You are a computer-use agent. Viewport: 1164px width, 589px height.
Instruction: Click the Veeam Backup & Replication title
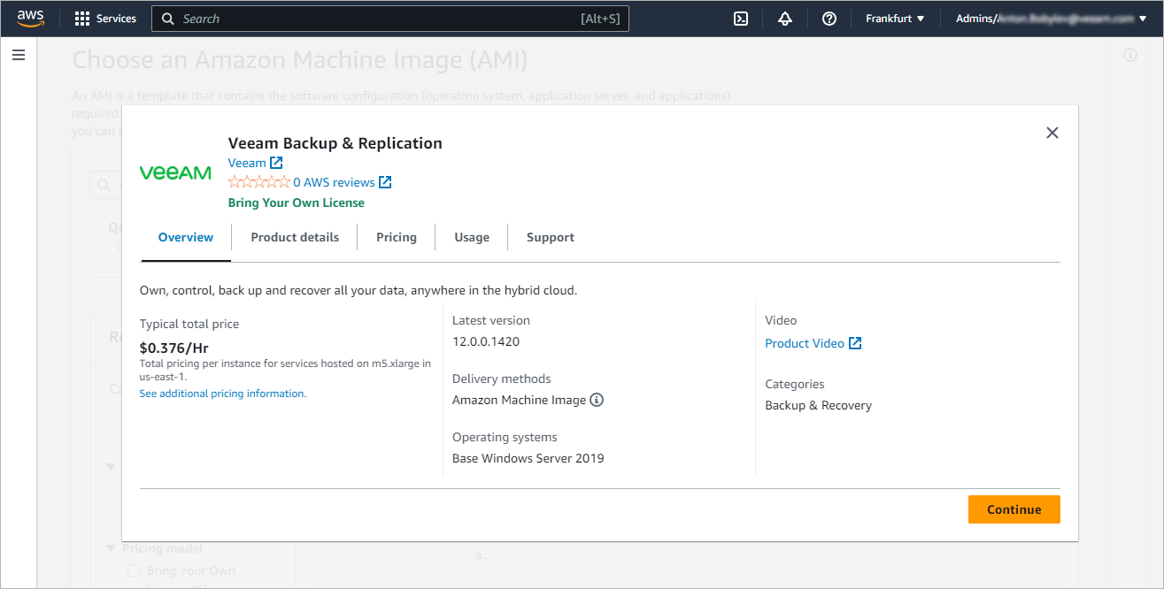point(335,143)
